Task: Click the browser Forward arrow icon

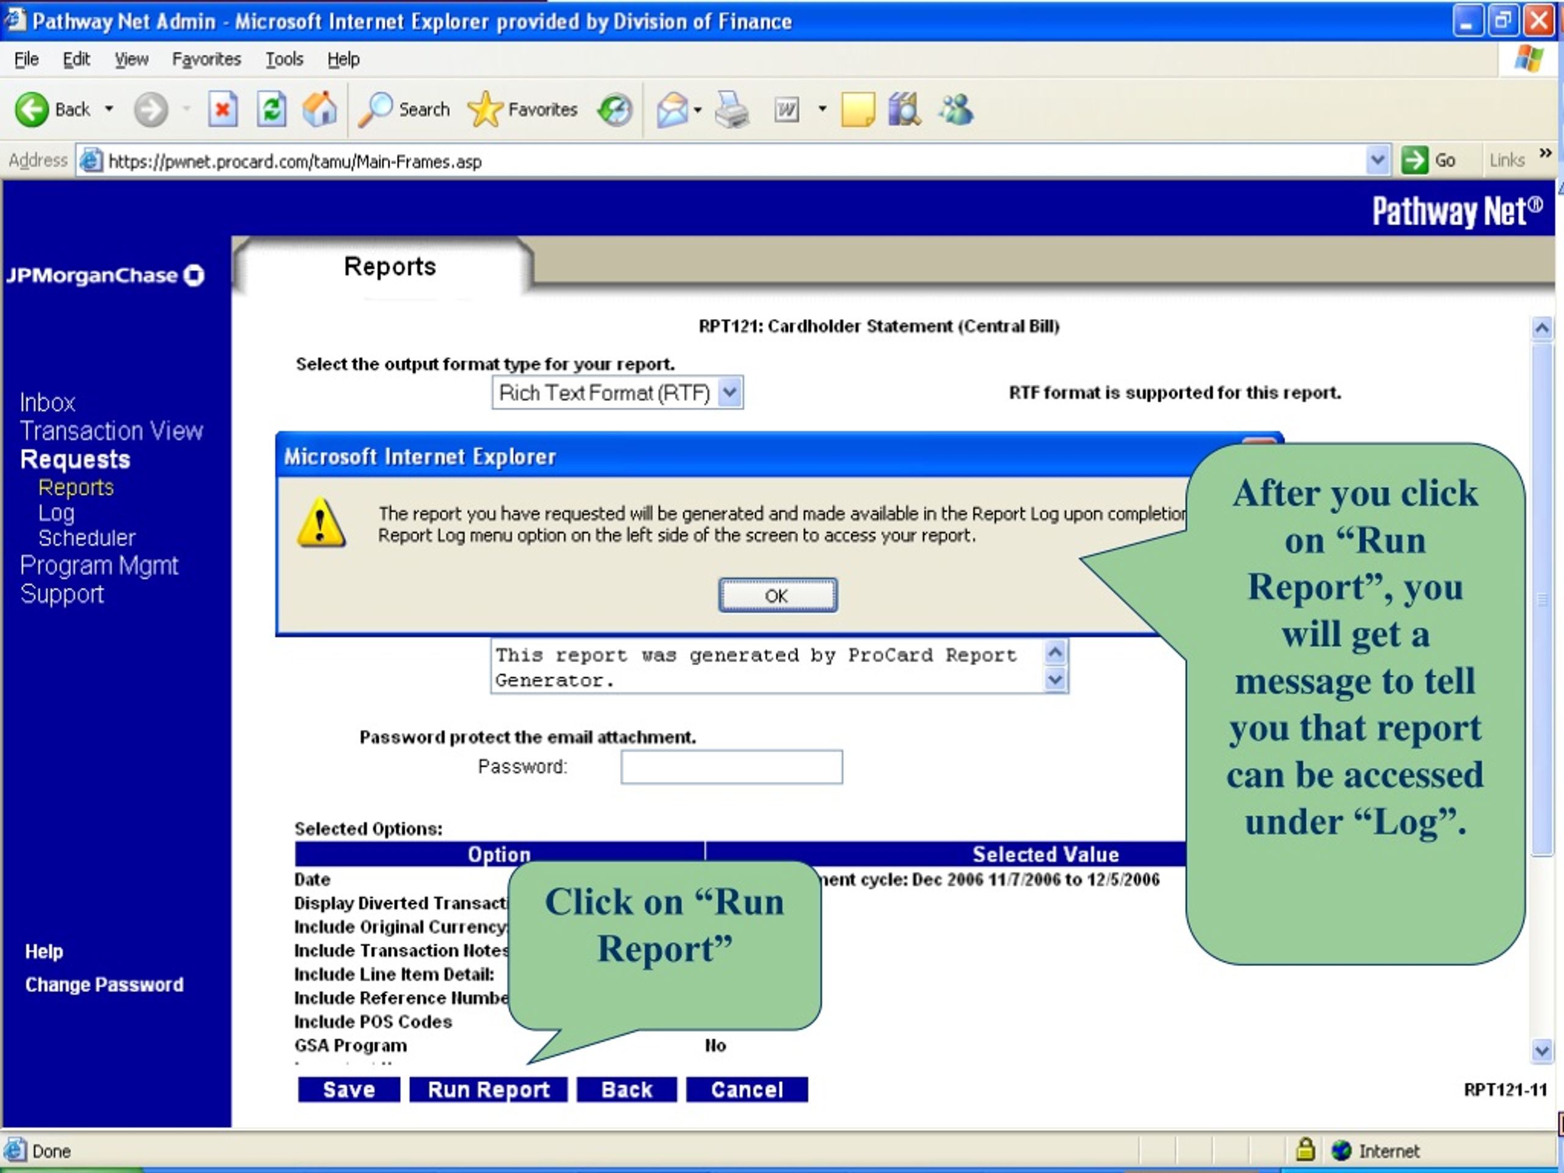Action: tap(151, 109)
